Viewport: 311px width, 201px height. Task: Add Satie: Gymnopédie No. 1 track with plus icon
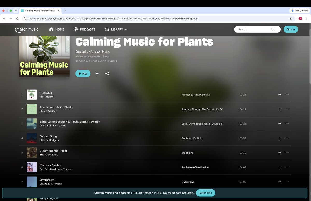click(x=280, y=124)
